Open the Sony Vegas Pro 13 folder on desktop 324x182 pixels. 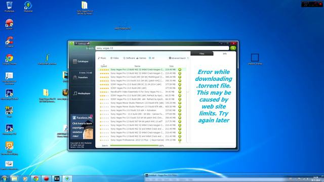85,8
